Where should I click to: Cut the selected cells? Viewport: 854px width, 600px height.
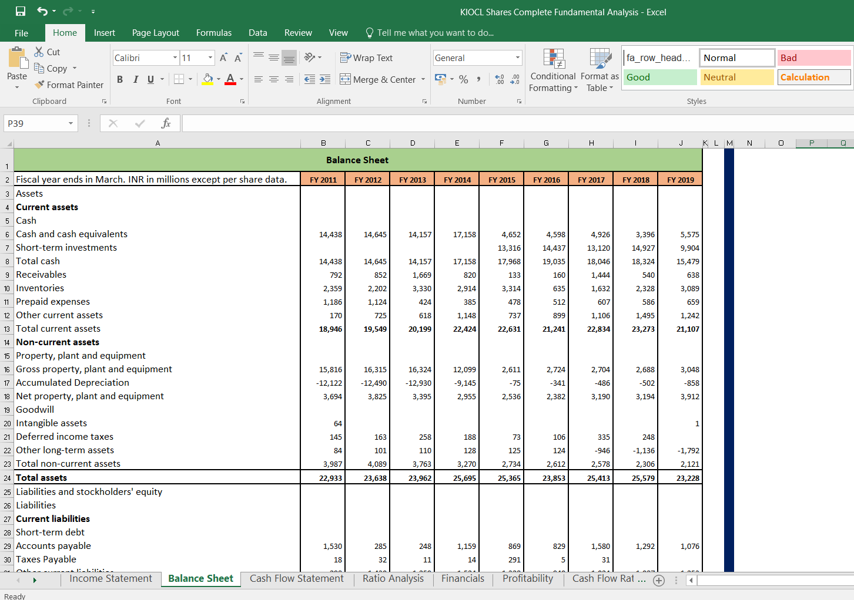[x=47, y=52]
